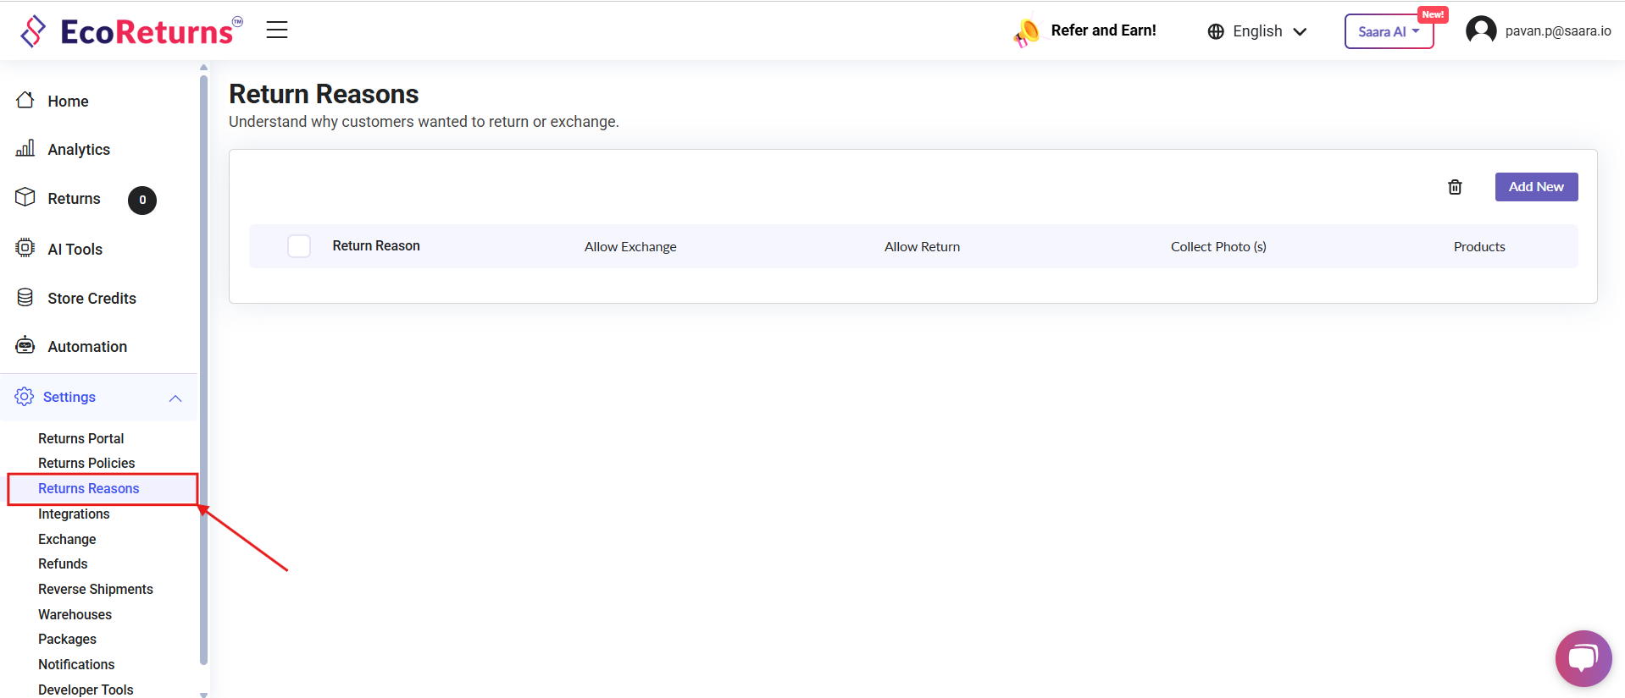The width and height of the screenshot is (1625, 698).
Task: Click the Analytics bar chart icon
Action: coord(25,149)
